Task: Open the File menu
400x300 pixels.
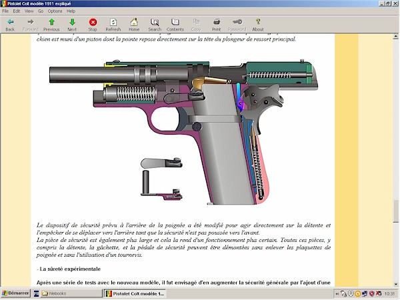Action: (5, 11)
